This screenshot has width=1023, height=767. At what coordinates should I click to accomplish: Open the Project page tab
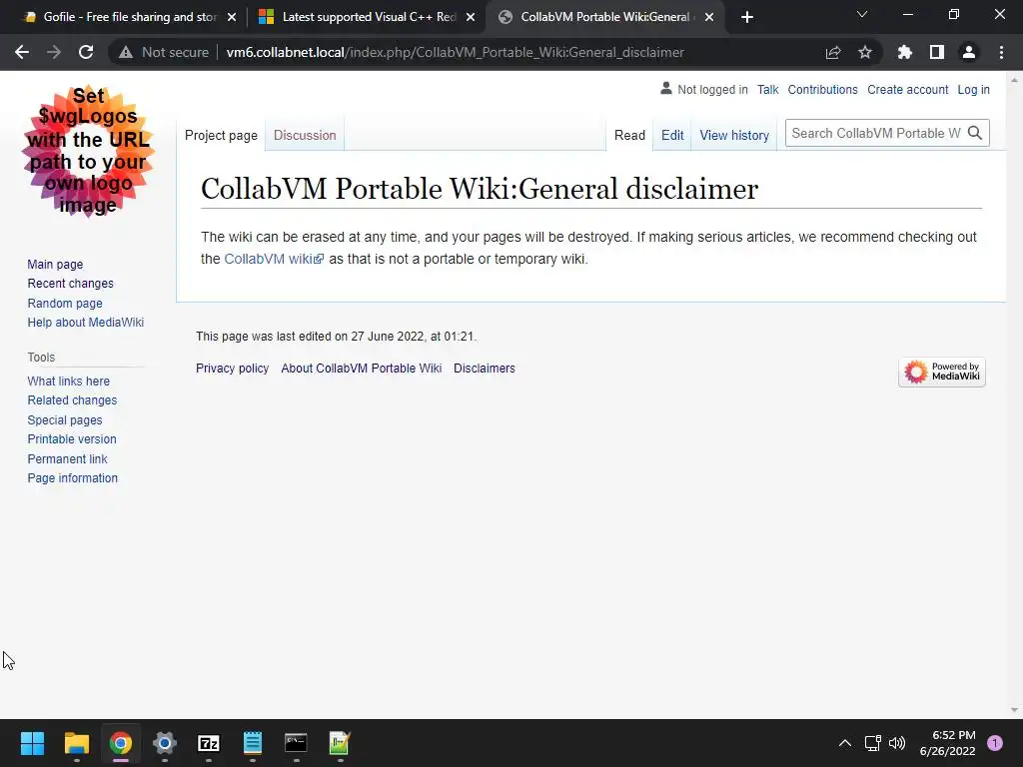click(221, 135)
